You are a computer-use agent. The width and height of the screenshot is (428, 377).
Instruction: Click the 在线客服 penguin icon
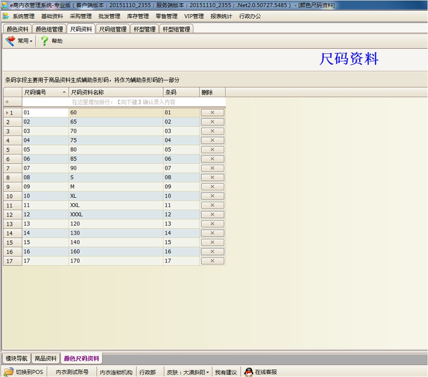[249, 372]
